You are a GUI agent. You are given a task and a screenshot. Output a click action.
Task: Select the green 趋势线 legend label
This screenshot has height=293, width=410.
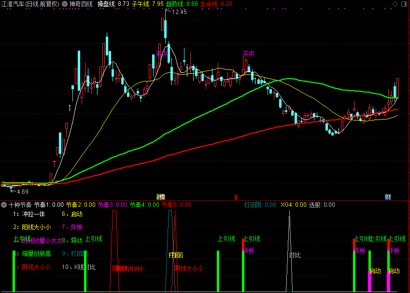[x=175, y=4]
